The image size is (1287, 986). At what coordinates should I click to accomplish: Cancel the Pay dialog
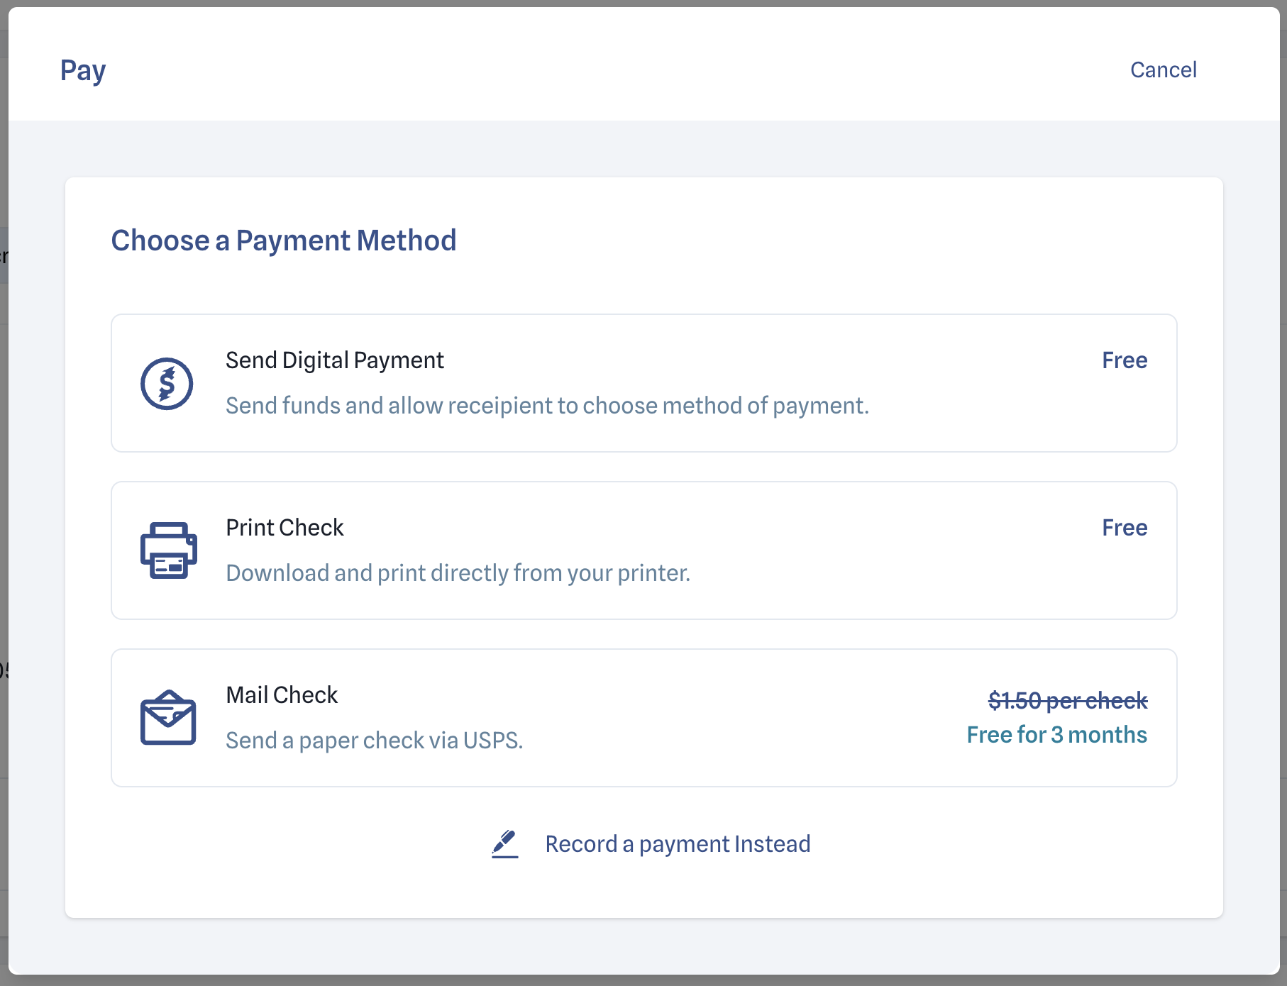click(1163, 70)
